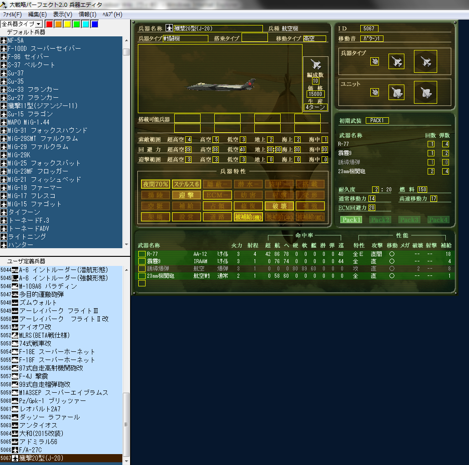Check the box beside the R-77 weapon
The width and height of the screenshot is (469, 465).
142,254
